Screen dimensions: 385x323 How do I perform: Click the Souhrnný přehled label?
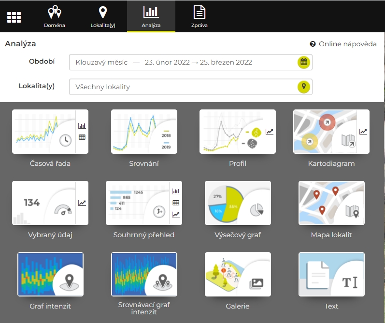point(144,235)
